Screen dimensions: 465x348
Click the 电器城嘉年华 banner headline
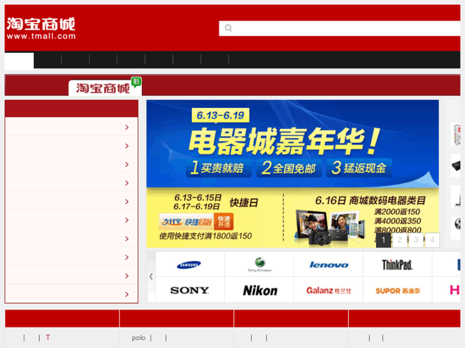tap(284, 142)
